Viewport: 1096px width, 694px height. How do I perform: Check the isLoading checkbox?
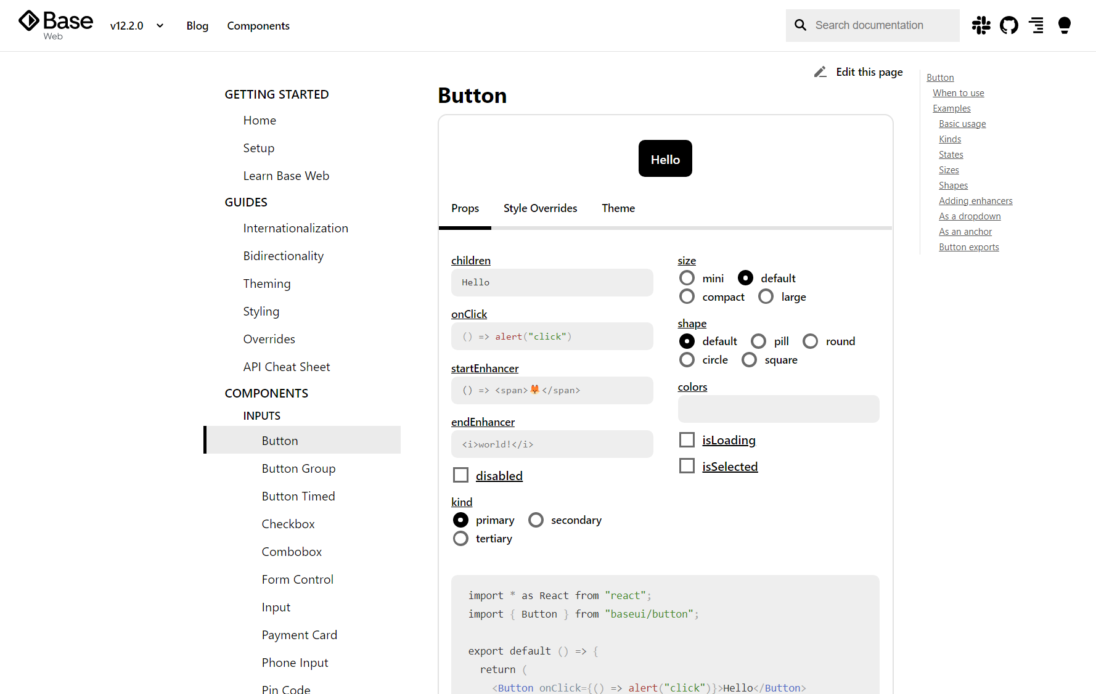[687, 439]
